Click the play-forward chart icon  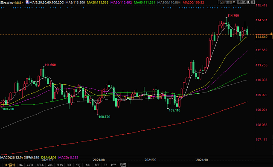tap(248, 2)
